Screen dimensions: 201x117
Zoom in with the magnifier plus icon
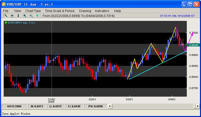pyautogui.click(x=25, y=16)
